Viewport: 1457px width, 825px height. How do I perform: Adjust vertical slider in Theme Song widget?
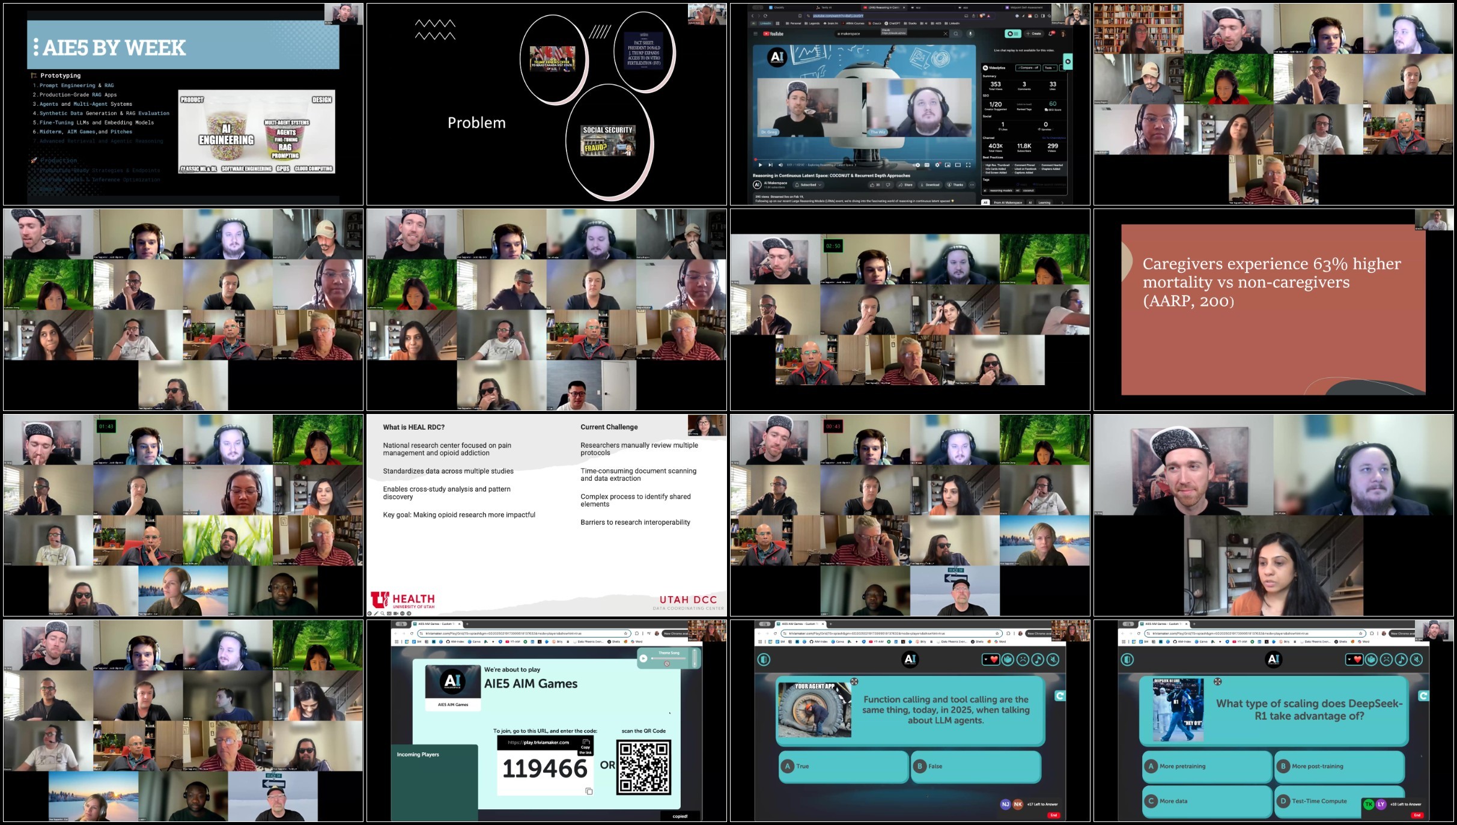point(695,658)
